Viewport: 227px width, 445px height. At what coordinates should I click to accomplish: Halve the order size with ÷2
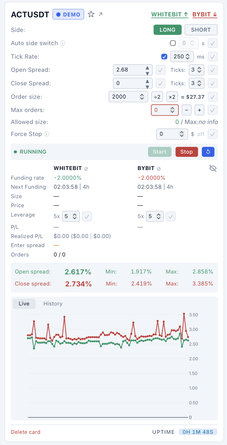pos(157,96)
